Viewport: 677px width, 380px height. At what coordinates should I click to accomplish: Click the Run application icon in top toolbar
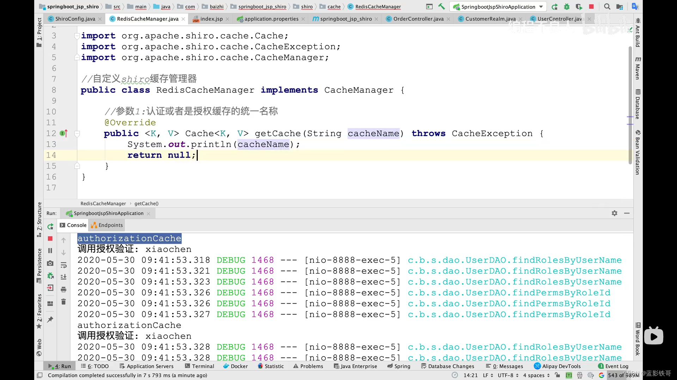click(555, 6)
